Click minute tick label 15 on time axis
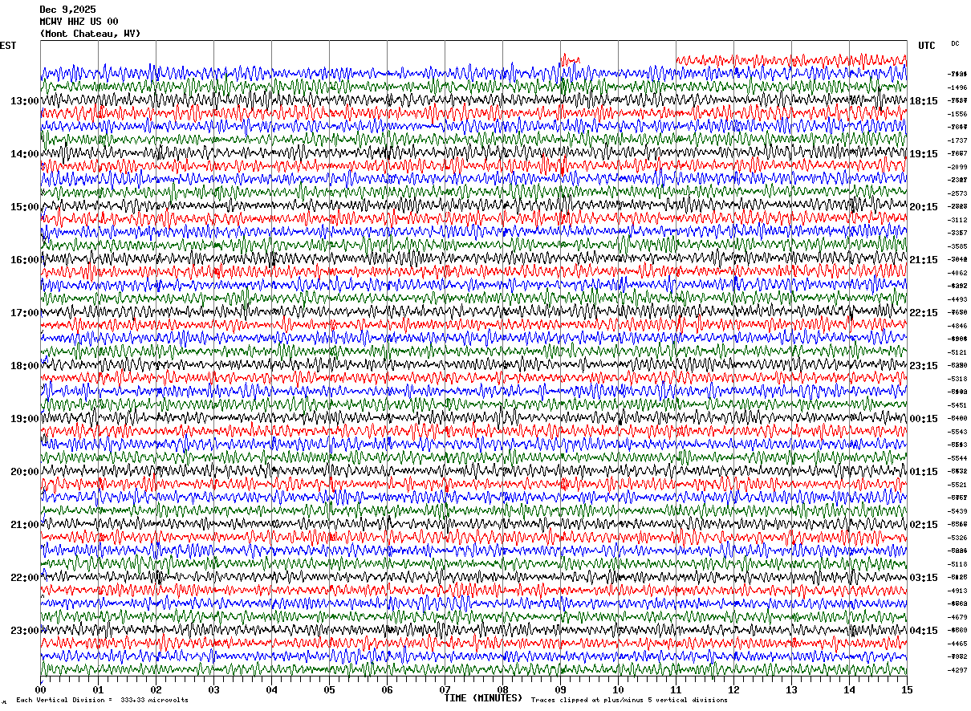 pyautogui.click(x=907, y=689)
